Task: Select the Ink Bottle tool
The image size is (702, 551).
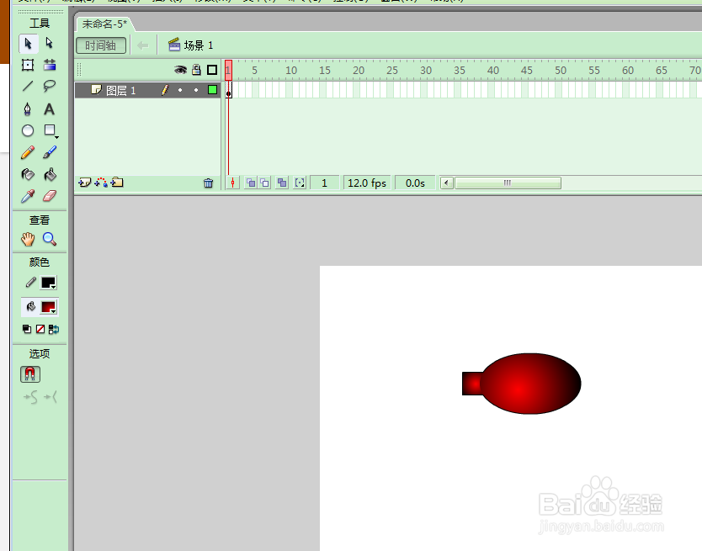Action: point(28,174)
